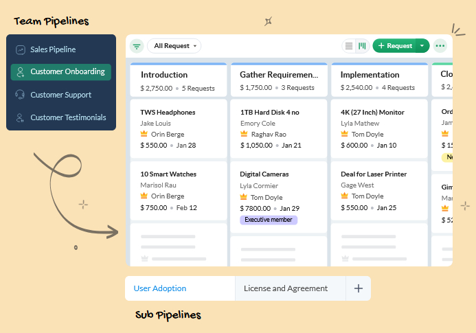Viewport: 476px width, 333px height.
Task: Click the 3 Requests count
Action: [298, 88]
